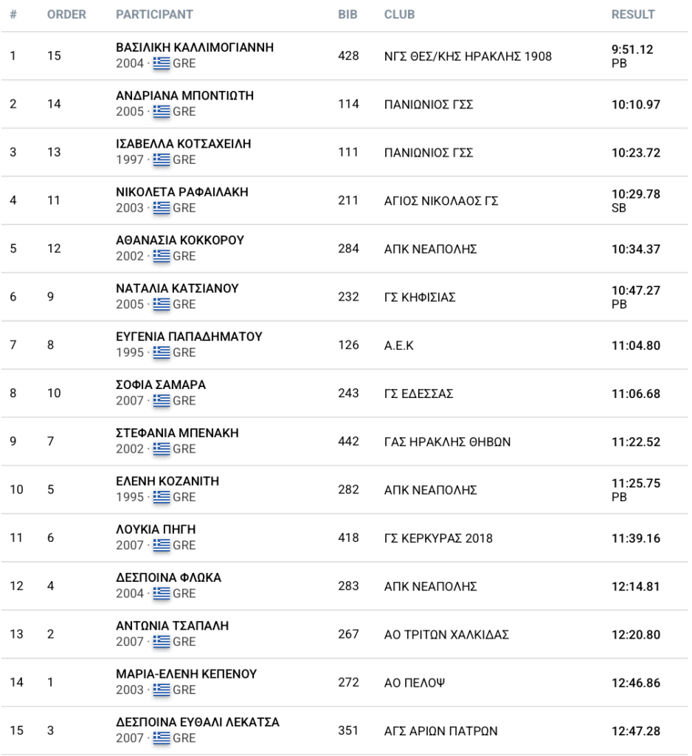Click the flag icon under ΜΑΡΙΑ-ΕΛΕΝΗ ΚΕΠΕΝΟΥ
Screen dimensions: 692x756
pos(162,690)
